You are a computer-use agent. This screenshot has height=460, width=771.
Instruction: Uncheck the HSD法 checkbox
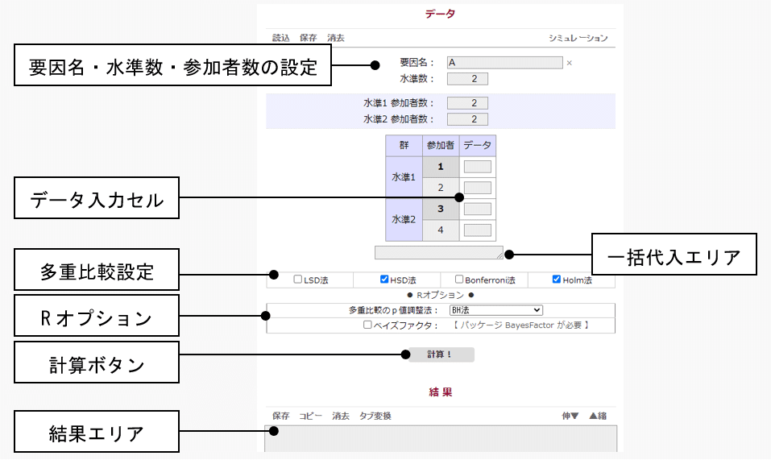coord(384,280)
